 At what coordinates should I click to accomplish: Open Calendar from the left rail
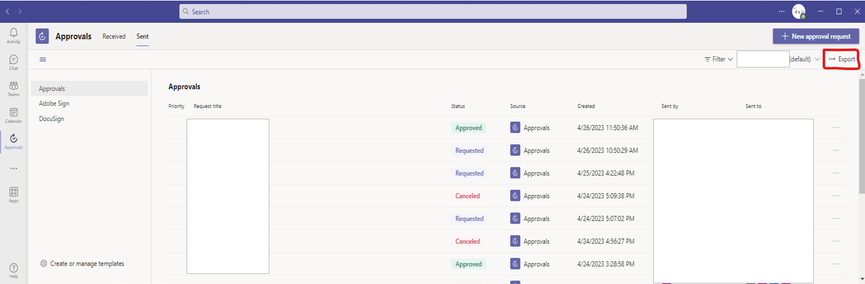pos(13,115)
